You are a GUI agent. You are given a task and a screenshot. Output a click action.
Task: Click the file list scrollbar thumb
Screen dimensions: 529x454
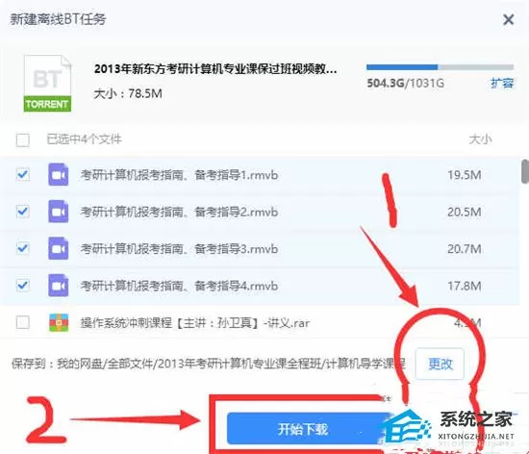tap(525, 171)
